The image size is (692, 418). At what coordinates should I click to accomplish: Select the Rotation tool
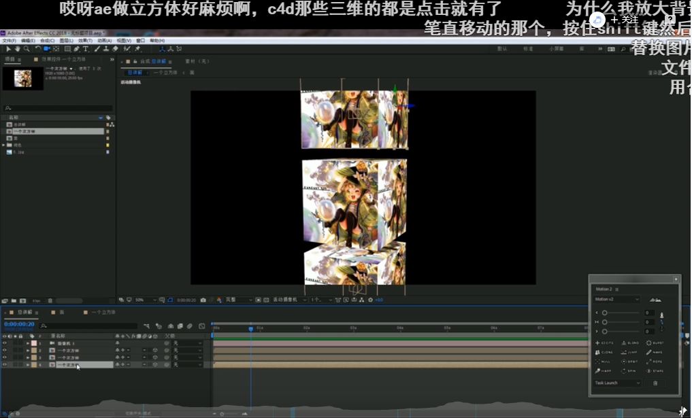(38, 49)
